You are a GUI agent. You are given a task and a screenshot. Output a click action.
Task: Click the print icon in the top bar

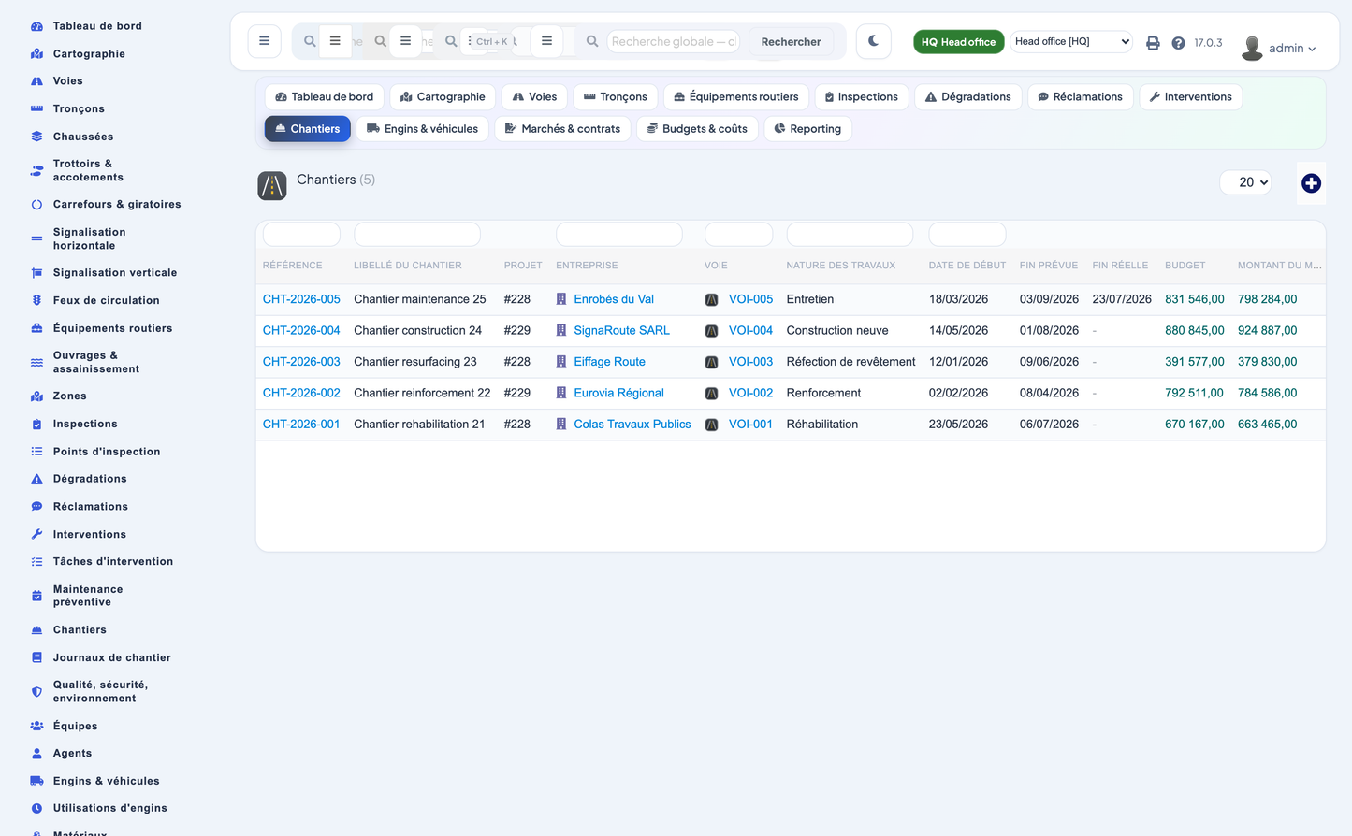point(1153,43)
